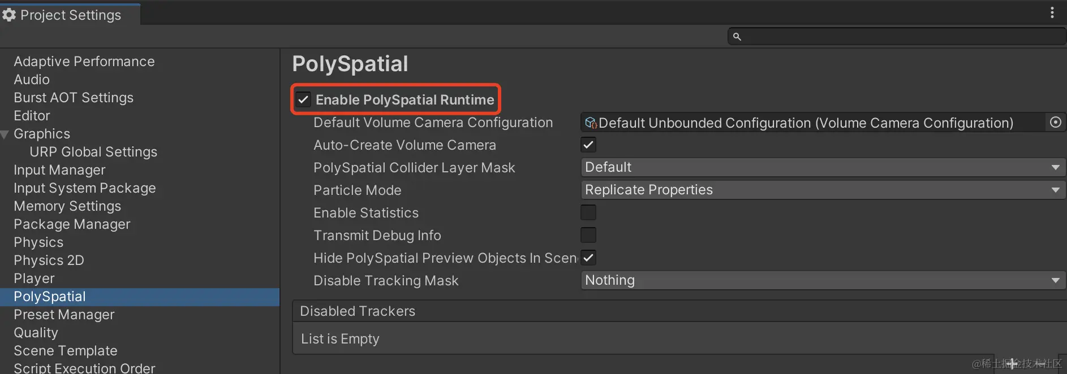Click the search magnifier icon
This screenshot has width=1067, height=374.
click(737, 37)
